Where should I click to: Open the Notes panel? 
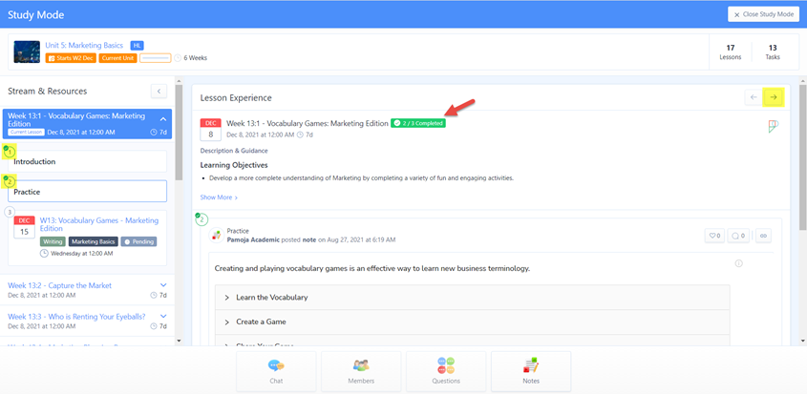pos(531,371)
